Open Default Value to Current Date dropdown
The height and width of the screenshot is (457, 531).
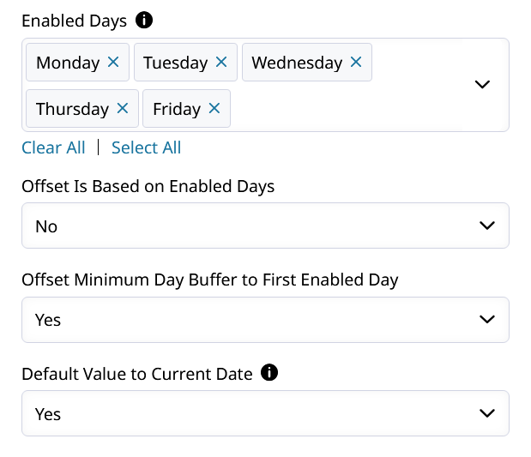pos(265,413)
